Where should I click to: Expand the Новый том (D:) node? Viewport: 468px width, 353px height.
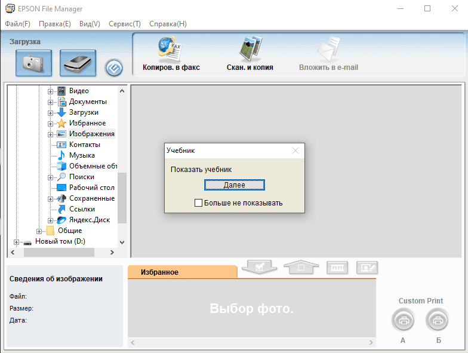coord(16,242)
